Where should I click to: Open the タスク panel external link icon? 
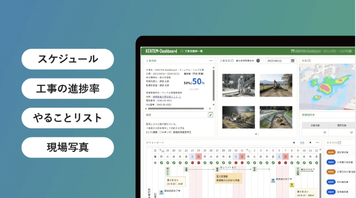click(x=340, y=143)
